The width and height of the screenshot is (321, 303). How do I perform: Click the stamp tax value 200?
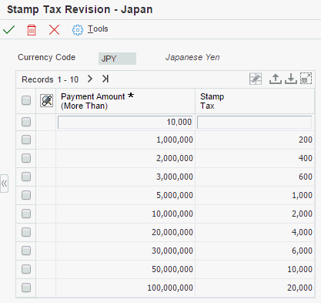(x=306, y=140)
